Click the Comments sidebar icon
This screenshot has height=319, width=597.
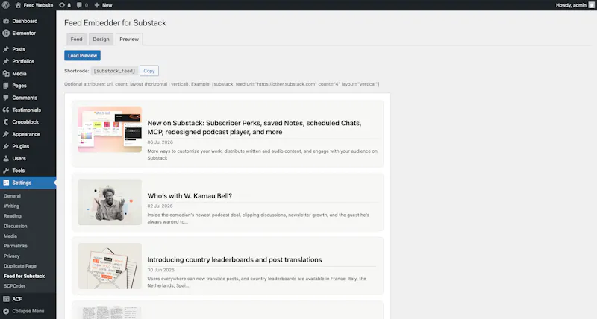pyautogui.click(x=6, y=98)
